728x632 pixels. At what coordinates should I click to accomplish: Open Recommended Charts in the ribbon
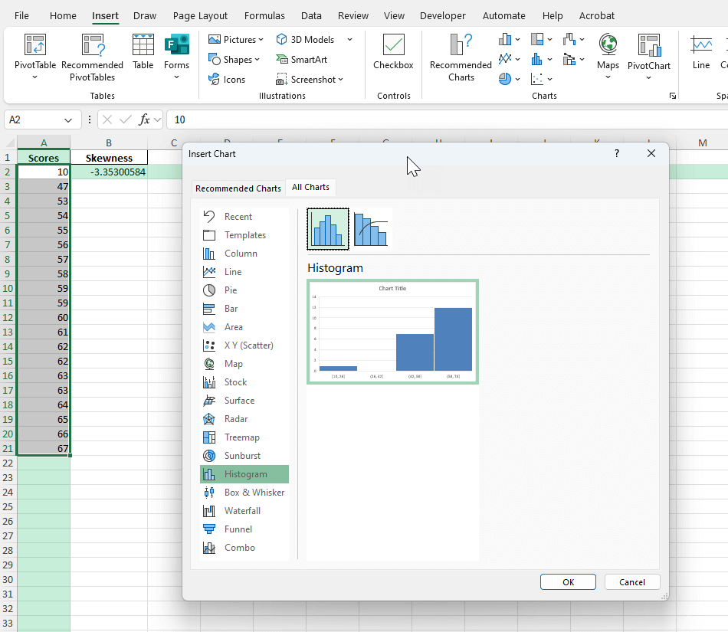[461, 57]
